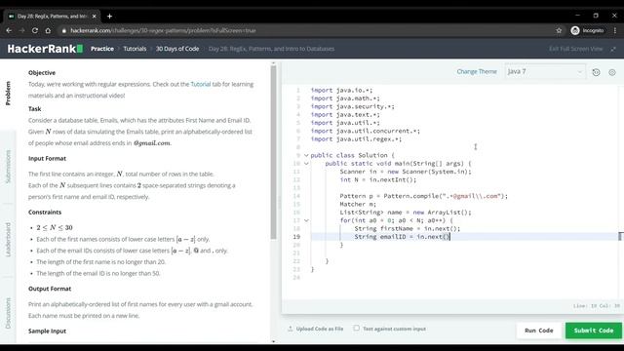Collapse the Solution class fold arrow
Screen dimensions: 624x351
click(306, 155)
